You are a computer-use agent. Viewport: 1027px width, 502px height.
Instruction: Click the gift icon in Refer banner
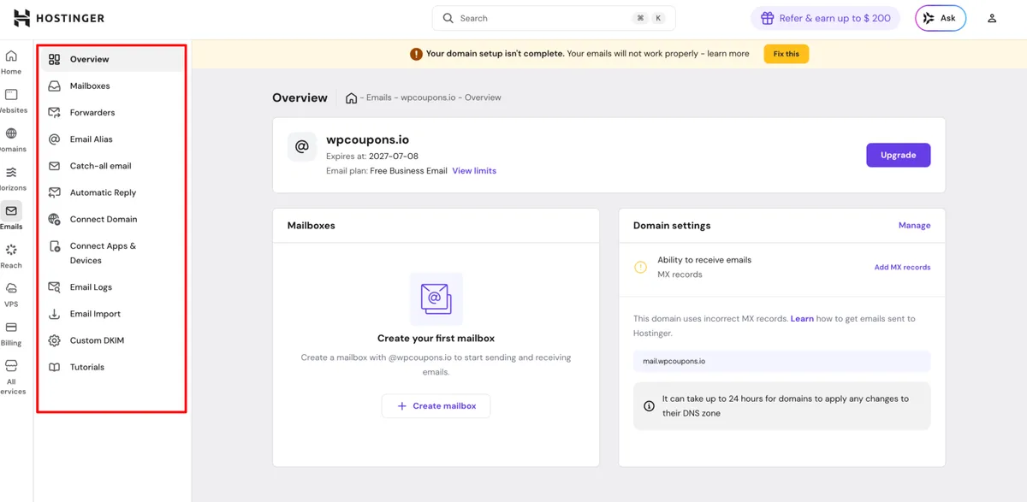pos(768,18)
